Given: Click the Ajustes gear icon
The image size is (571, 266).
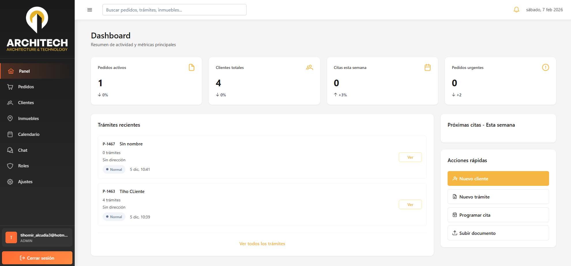Looking at the screenshot, I should [x=10, y=182].
